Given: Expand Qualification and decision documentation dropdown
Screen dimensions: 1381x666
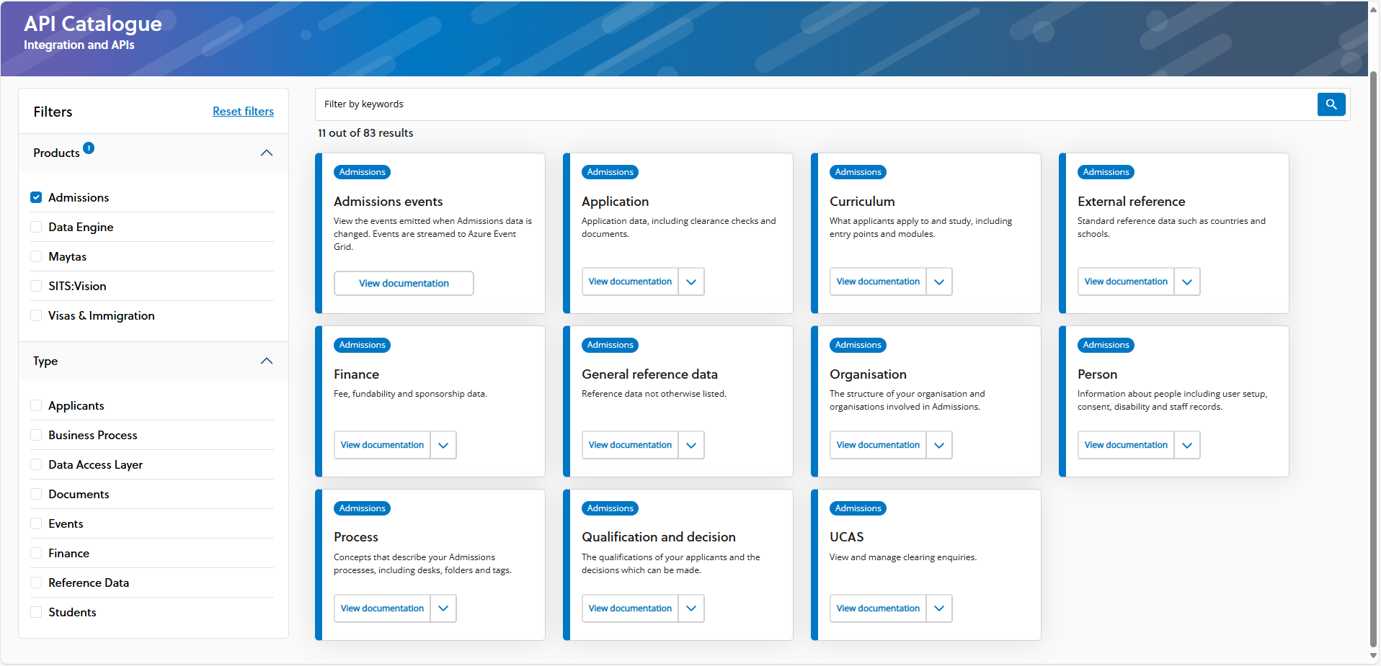Looking at the screenshot, I should click(x=691, y=608).
